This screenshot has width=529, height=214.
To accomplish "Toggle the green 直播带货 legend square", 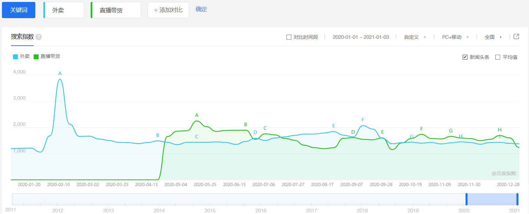I will (x=36, y=57).
